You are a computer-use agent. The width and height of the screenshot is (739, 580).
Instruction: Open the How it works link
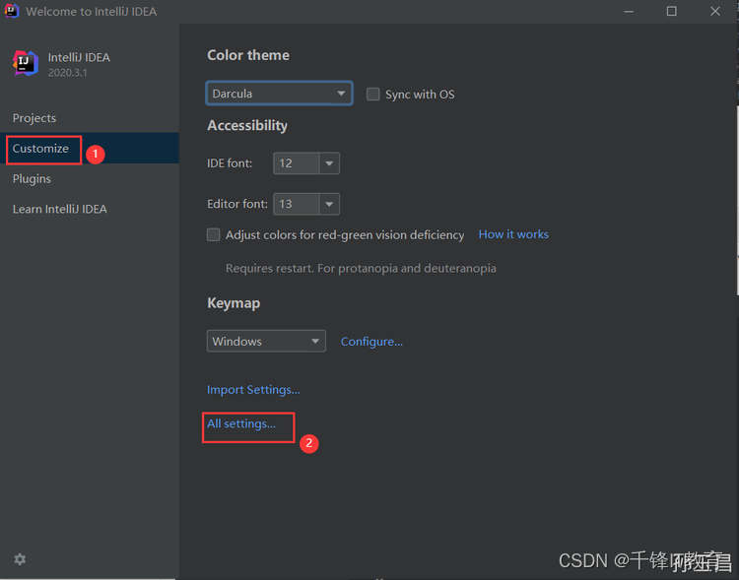point(513,234)
